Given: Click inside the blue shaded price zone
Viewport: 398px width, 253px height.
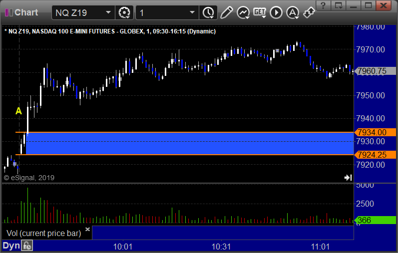Looking at the screenshot, I should pyautogui.click(x=190, y=143).
